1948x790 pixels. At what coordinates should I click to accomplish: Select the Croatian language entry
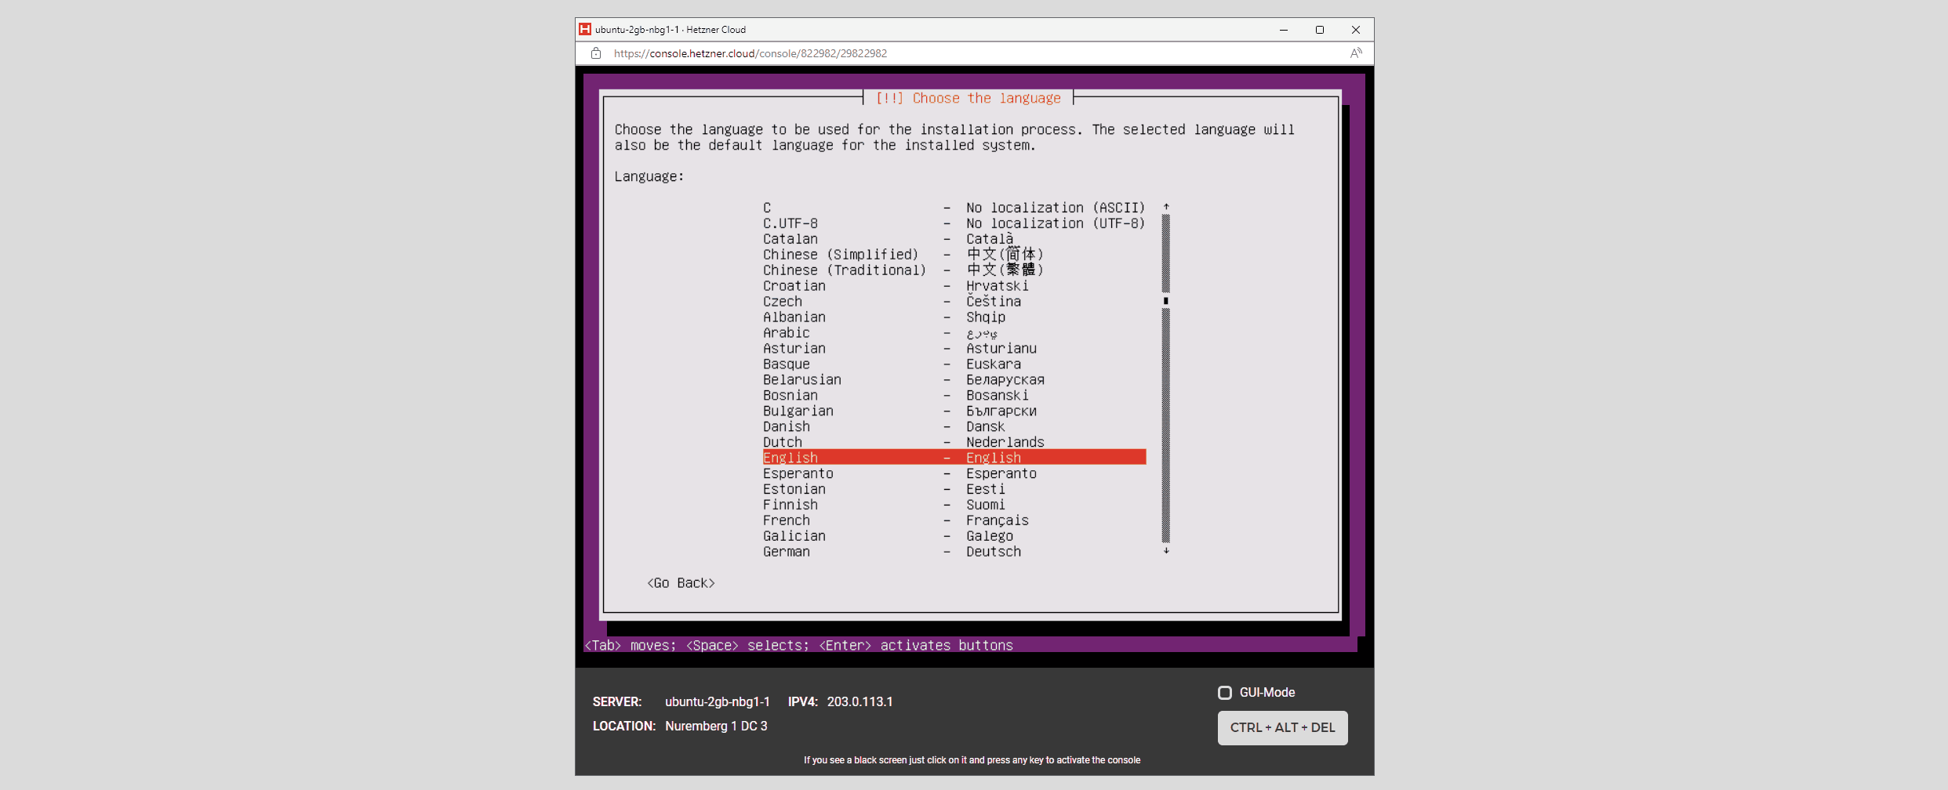coord(794,285)
